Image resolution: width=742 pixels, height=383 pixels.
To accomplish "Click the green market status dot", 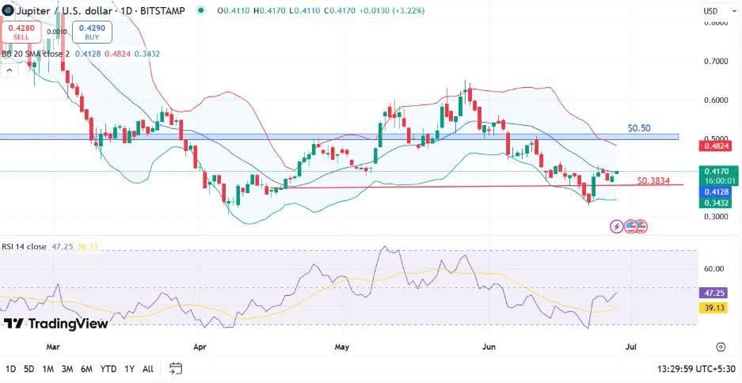I will 200,10.
